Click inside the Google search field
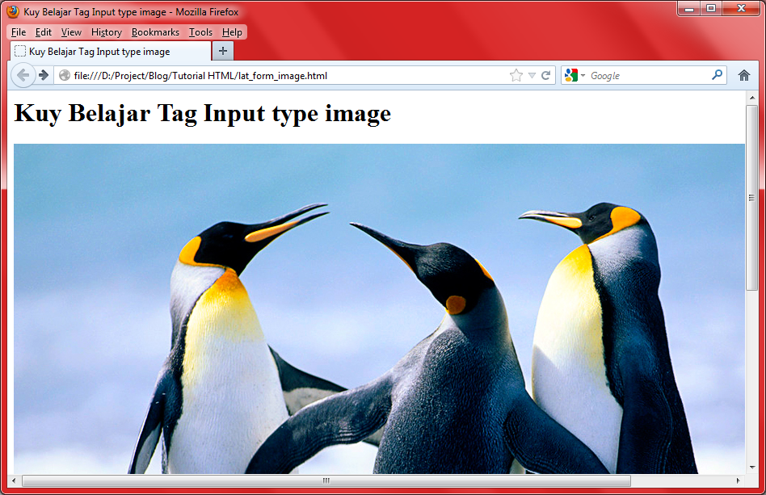This screenshot has width=766, height=495. 638,74
